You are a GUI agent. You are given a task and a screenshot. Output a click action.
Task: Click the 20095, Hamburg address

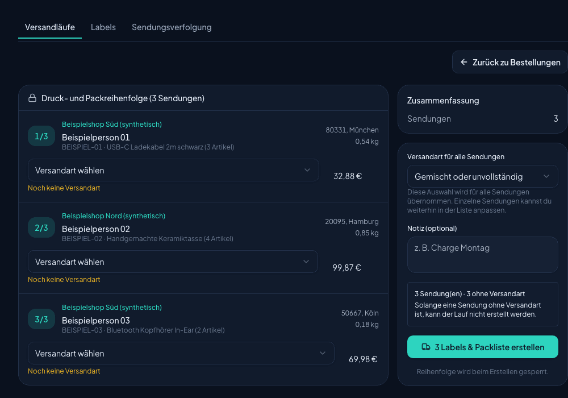[x=352, y=222]
